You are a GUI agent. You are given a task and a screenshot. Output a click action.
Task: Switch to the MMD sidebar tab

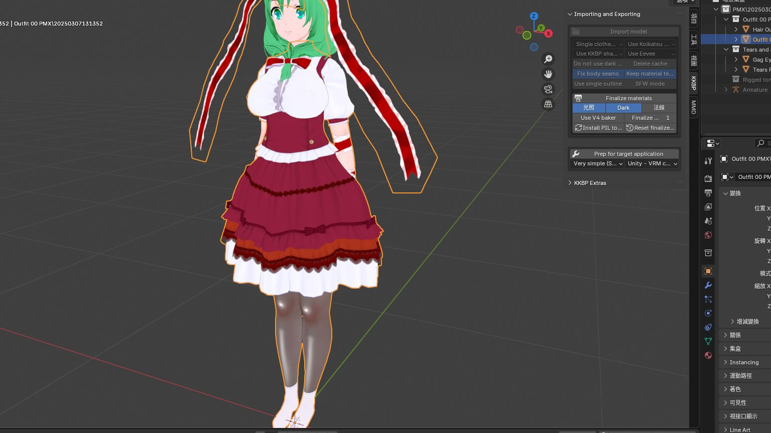[x=694, y=107]
